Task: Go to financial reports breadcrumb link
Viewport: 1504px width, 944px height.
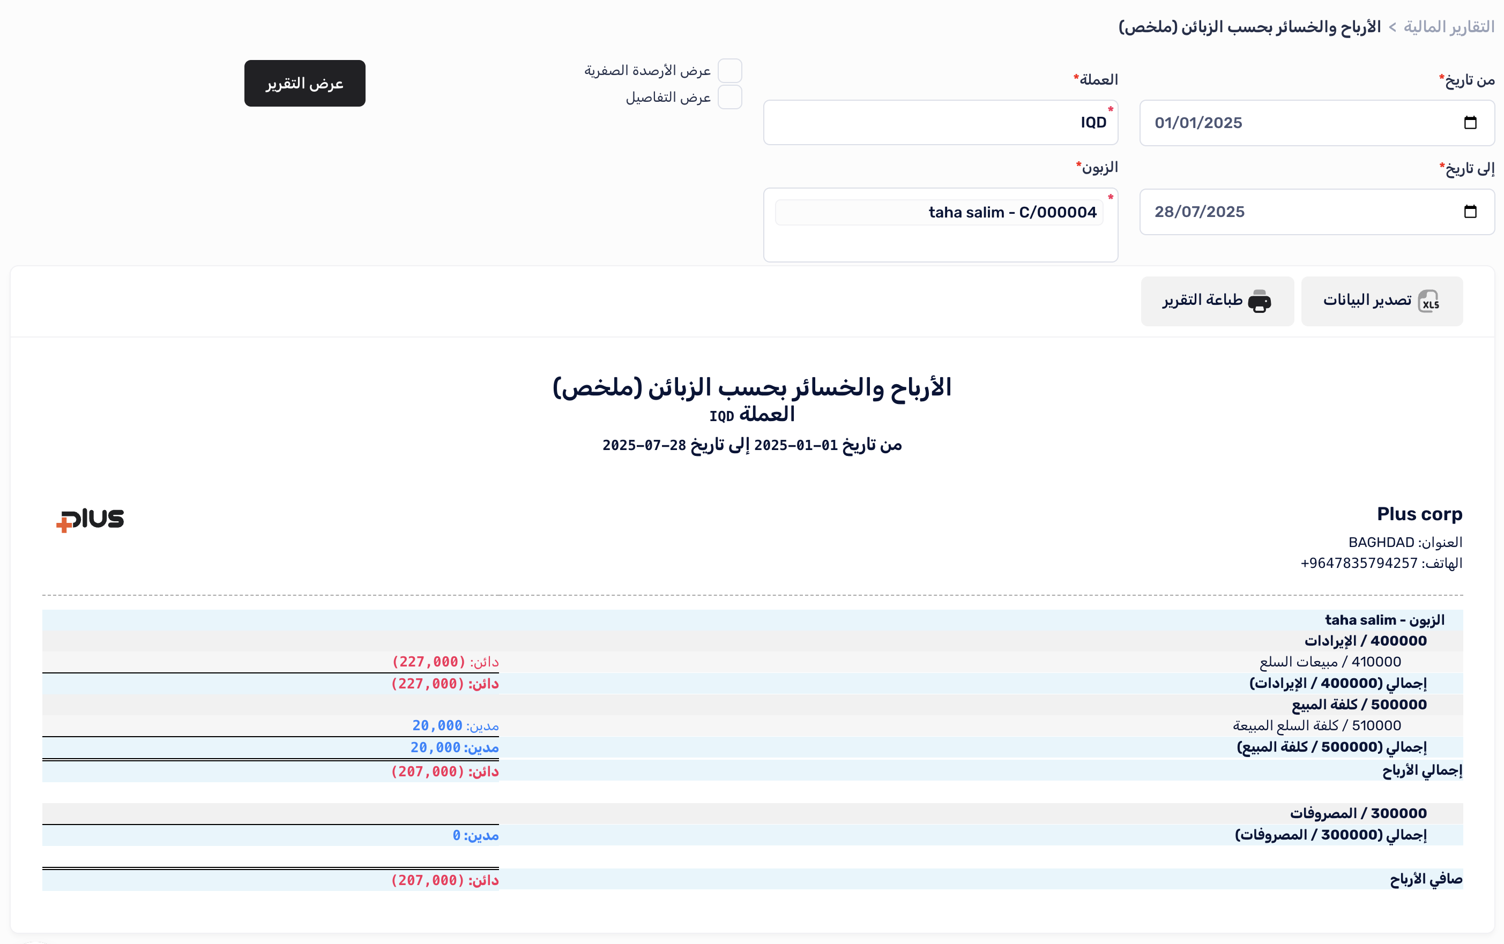Action: [1448, 27]
